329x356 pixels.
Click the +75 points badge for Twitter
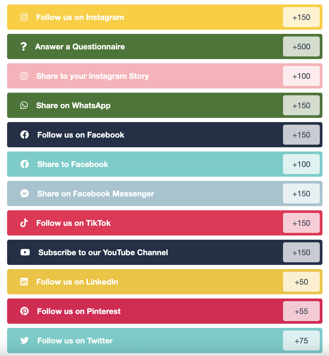point(301,341)
